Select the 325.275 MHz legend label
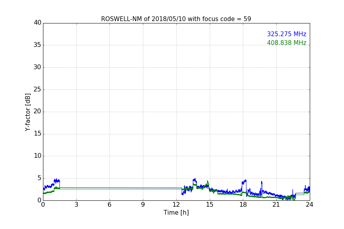 (287, 34)
